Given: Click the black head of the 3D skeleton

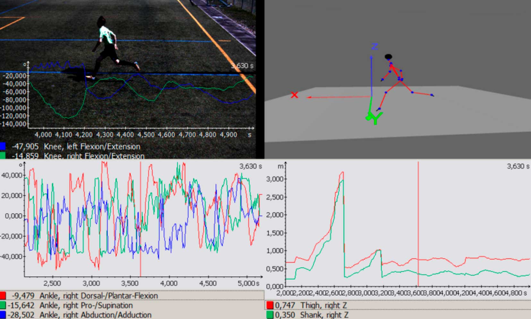Looking at the screenshot, I should [x=388, y=57].
